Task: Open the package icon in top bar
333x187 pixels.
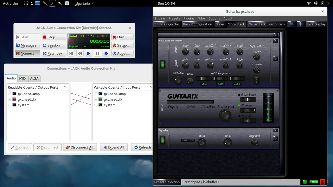Action: coord(67,3)
